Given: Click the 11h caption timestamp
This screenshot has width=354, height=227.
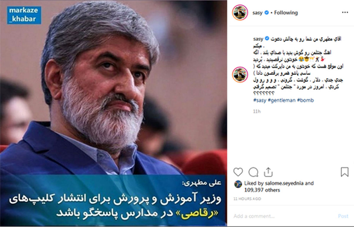Looking at the screenshot, I should (x=257, y=111).
